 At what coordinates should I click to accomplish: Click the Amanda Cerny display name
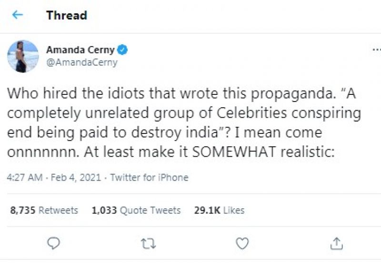[x=81, y=50]
